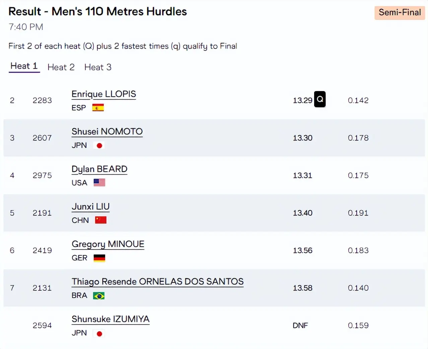Click the Semi-Final round badge

pos(400,13)
